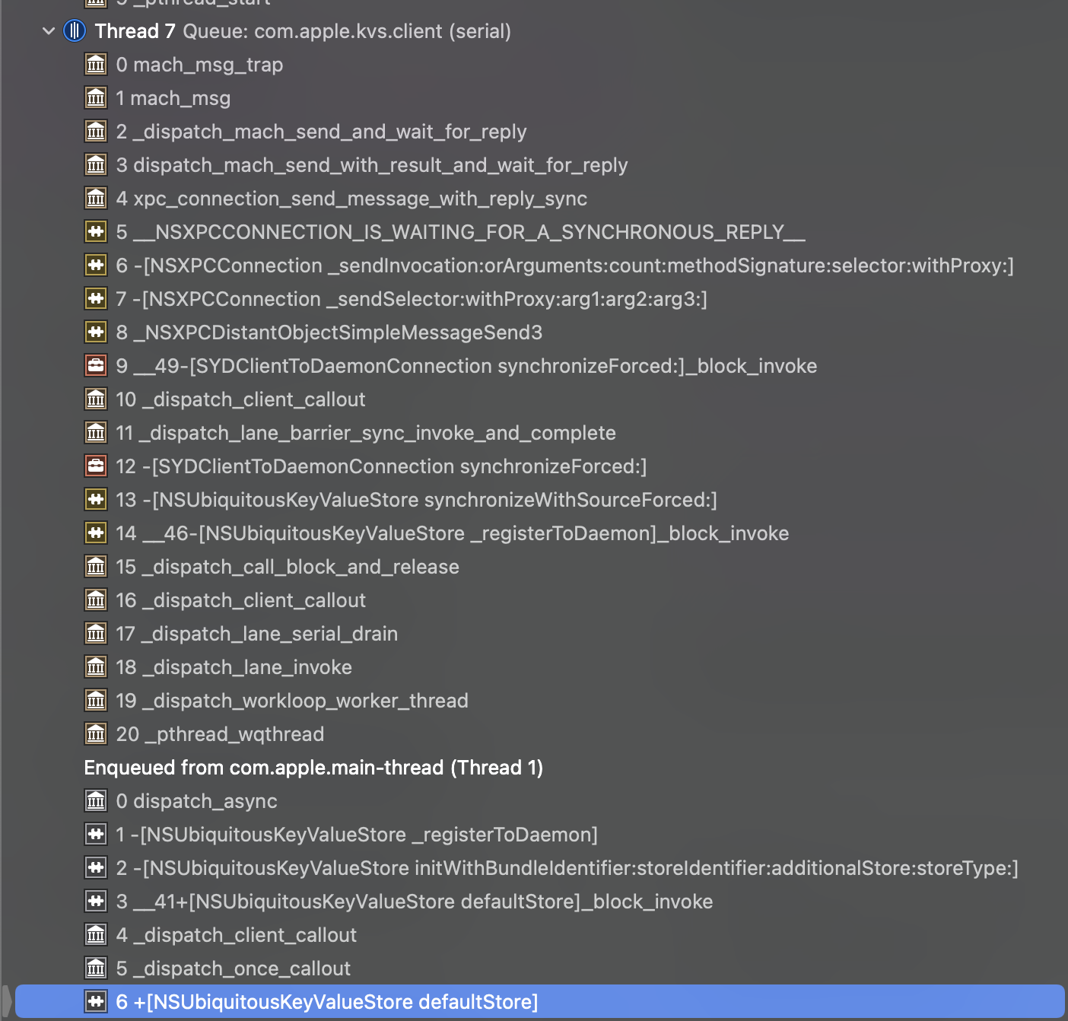Select frame 20 _pthread_wqthread
This screenshot has height=1021, width=1068.
(220, 734)
